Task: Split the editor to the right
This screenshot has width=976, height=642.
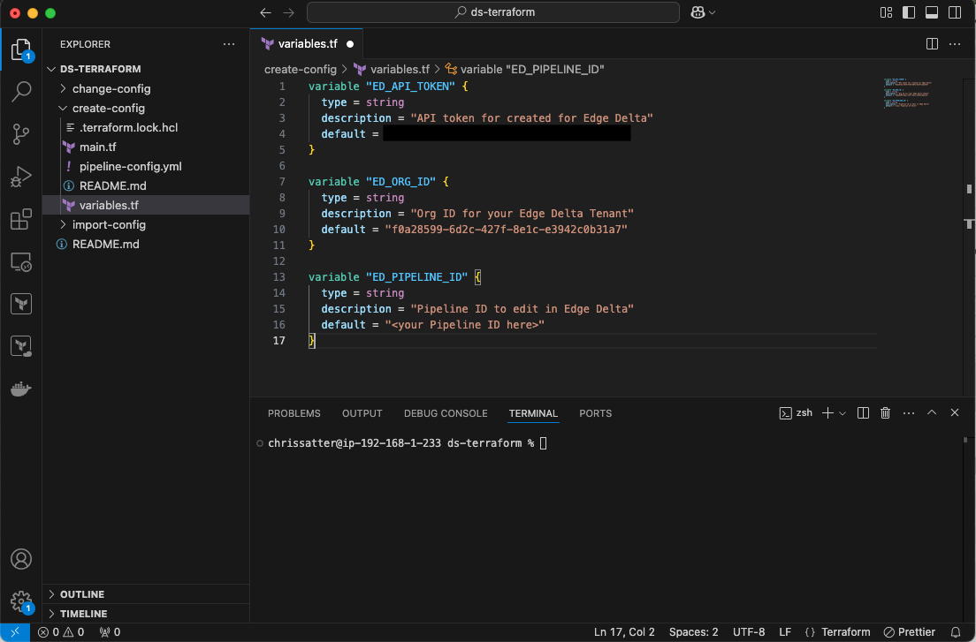Action: point(932,43)
